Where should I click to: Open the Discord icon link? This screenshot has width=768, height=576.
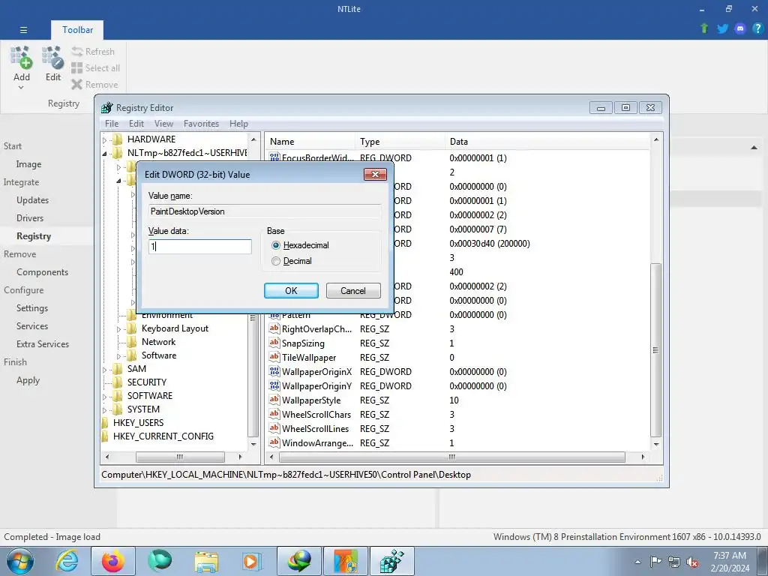(740, 28)
